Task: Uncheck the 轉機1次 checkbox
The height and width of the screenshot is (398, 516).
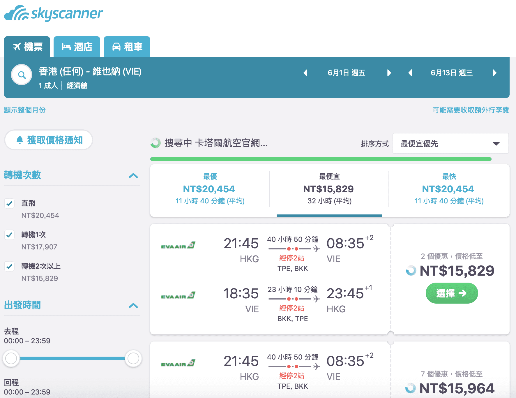Action: (x=9, y=235)
